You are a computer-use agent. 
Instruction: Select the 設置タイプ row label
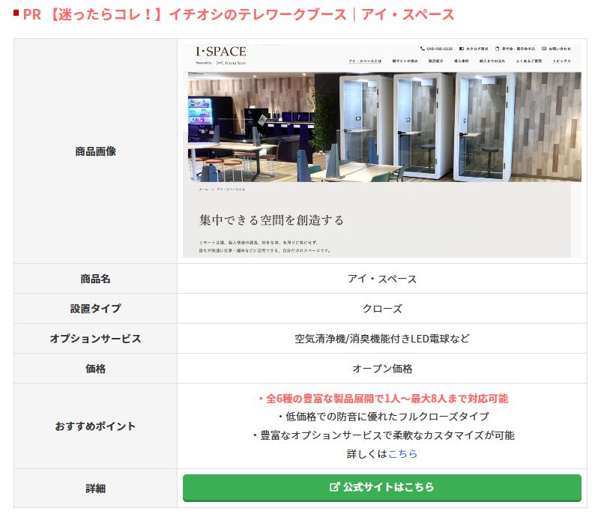[96, 309]
